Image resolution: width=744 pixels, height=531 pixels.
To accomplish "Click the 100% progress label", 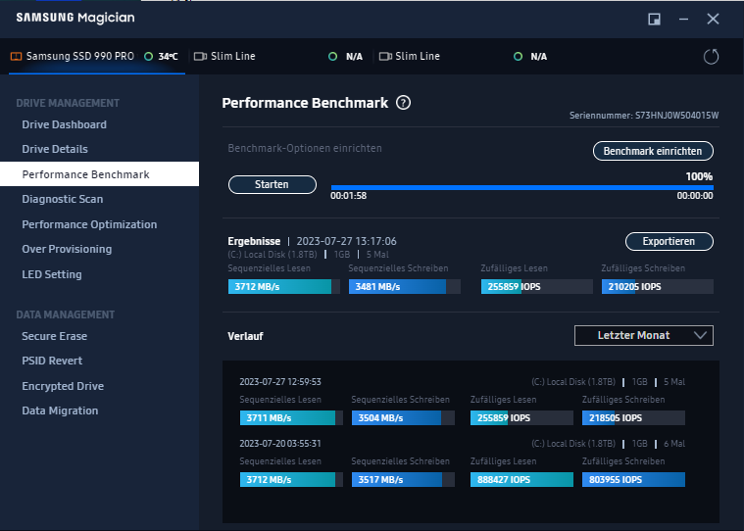I will (699, 176).
